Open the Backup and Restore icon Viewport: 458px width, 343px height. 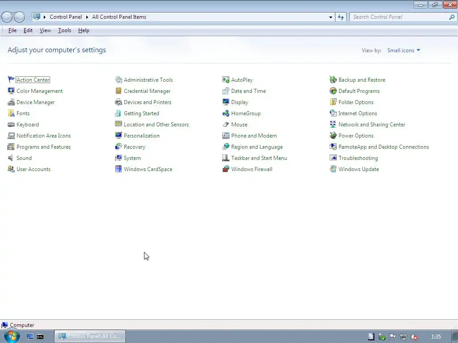tap(333, 79)
